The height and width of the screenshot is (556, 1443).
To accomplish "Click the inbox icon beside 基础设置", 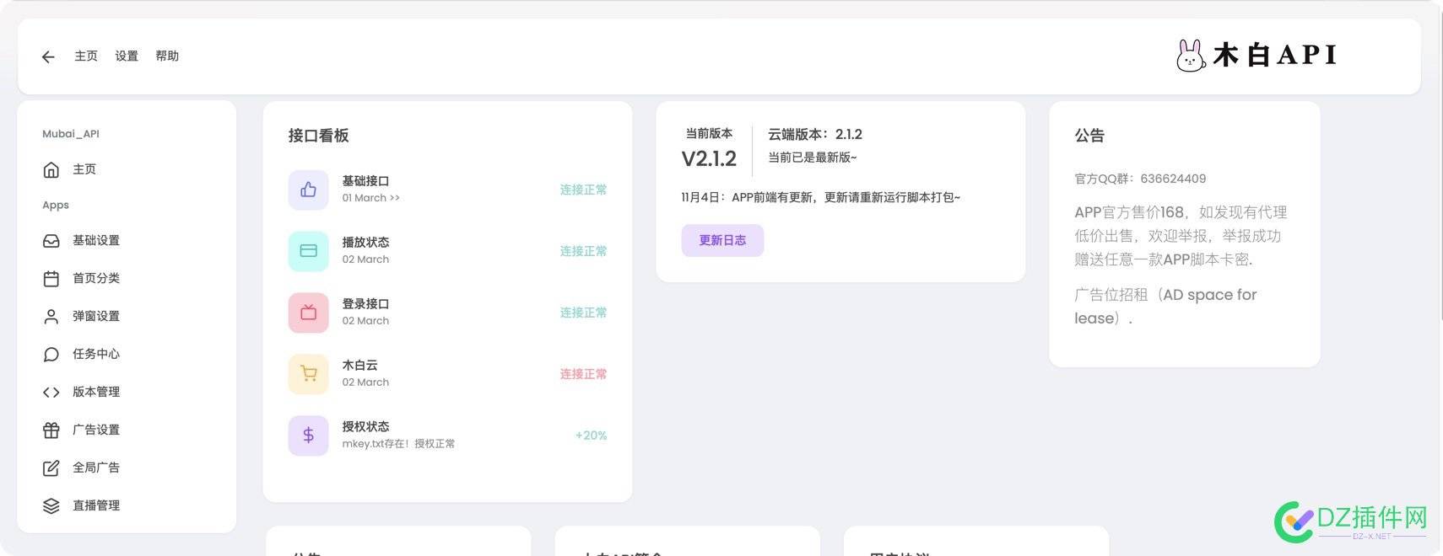I will point(51,241).
